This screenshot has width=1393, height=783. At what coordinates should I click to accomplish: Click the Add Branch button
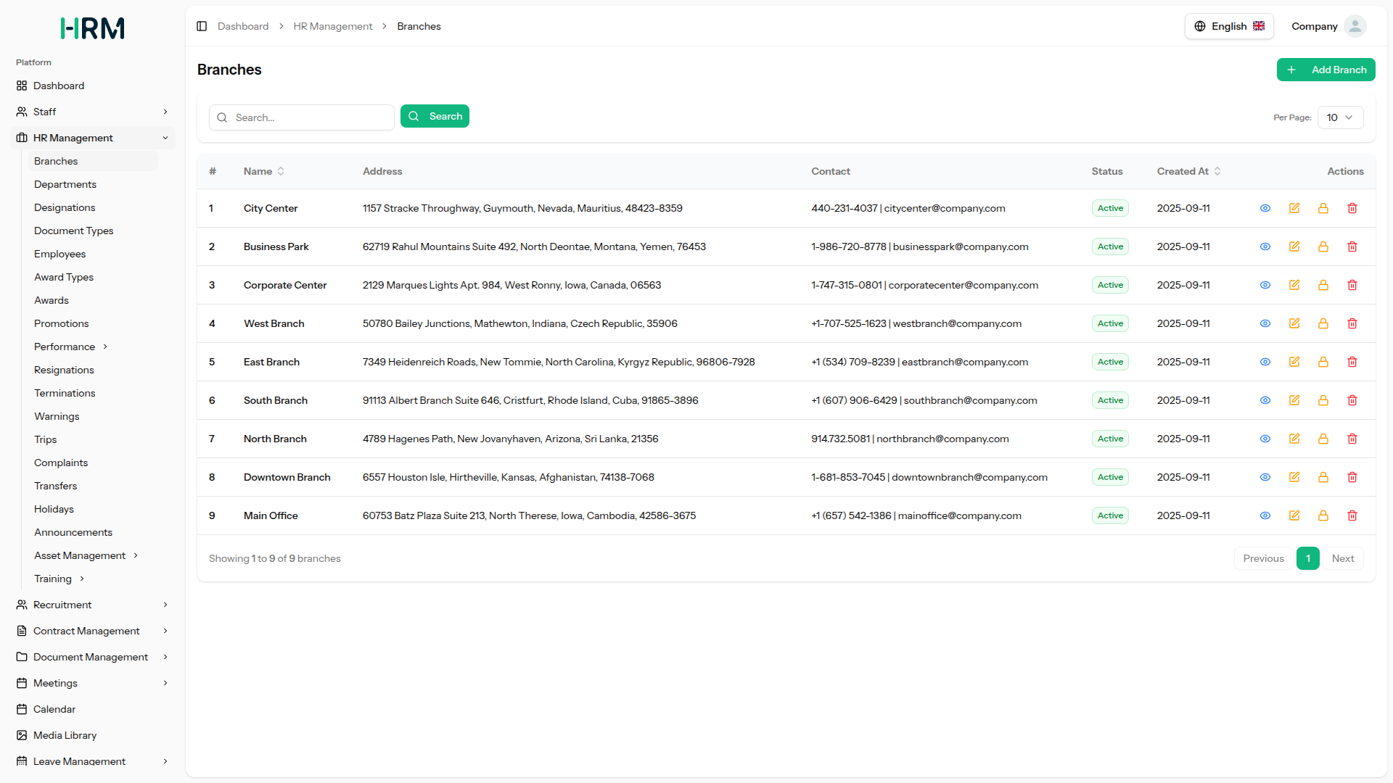(x=1326, y=70)
